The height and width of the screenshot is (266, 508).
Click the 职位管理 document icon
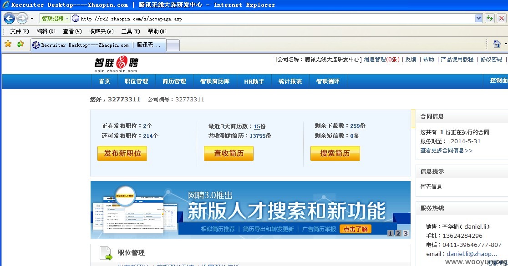106,253
